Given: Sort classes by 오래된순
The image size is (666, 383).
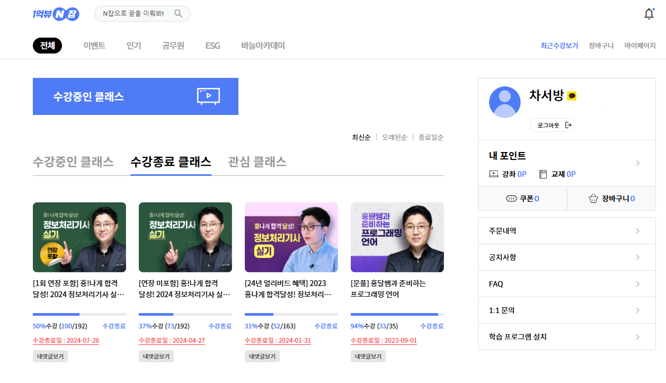Looking at the screenshot, I should pyautogui.click(x=395, y=137).
